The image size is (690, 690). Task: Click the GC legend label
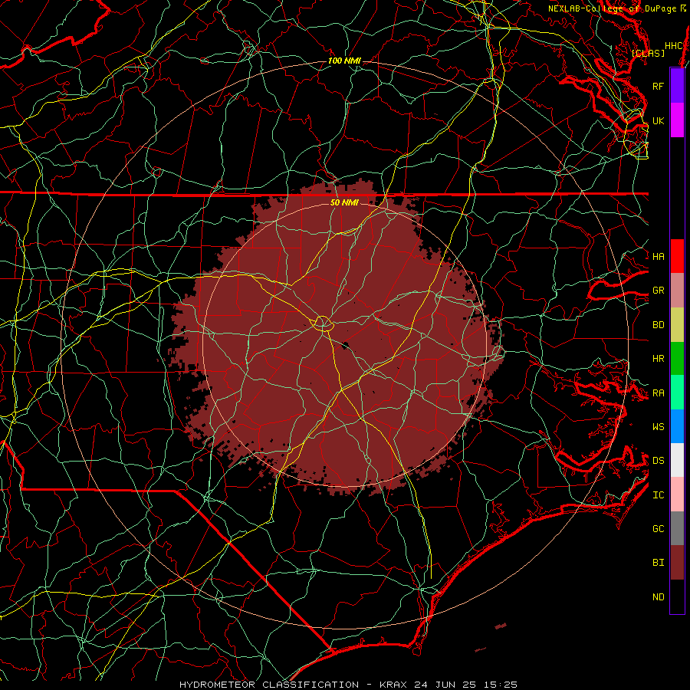pyautogui.click(x=659, y=528)
